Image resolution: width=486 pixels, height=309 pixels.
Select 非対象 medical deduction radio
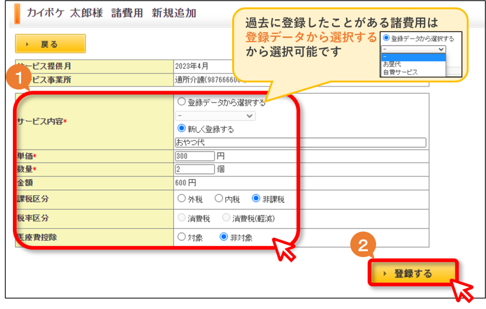pyautogui.click(x=224, y=237)
